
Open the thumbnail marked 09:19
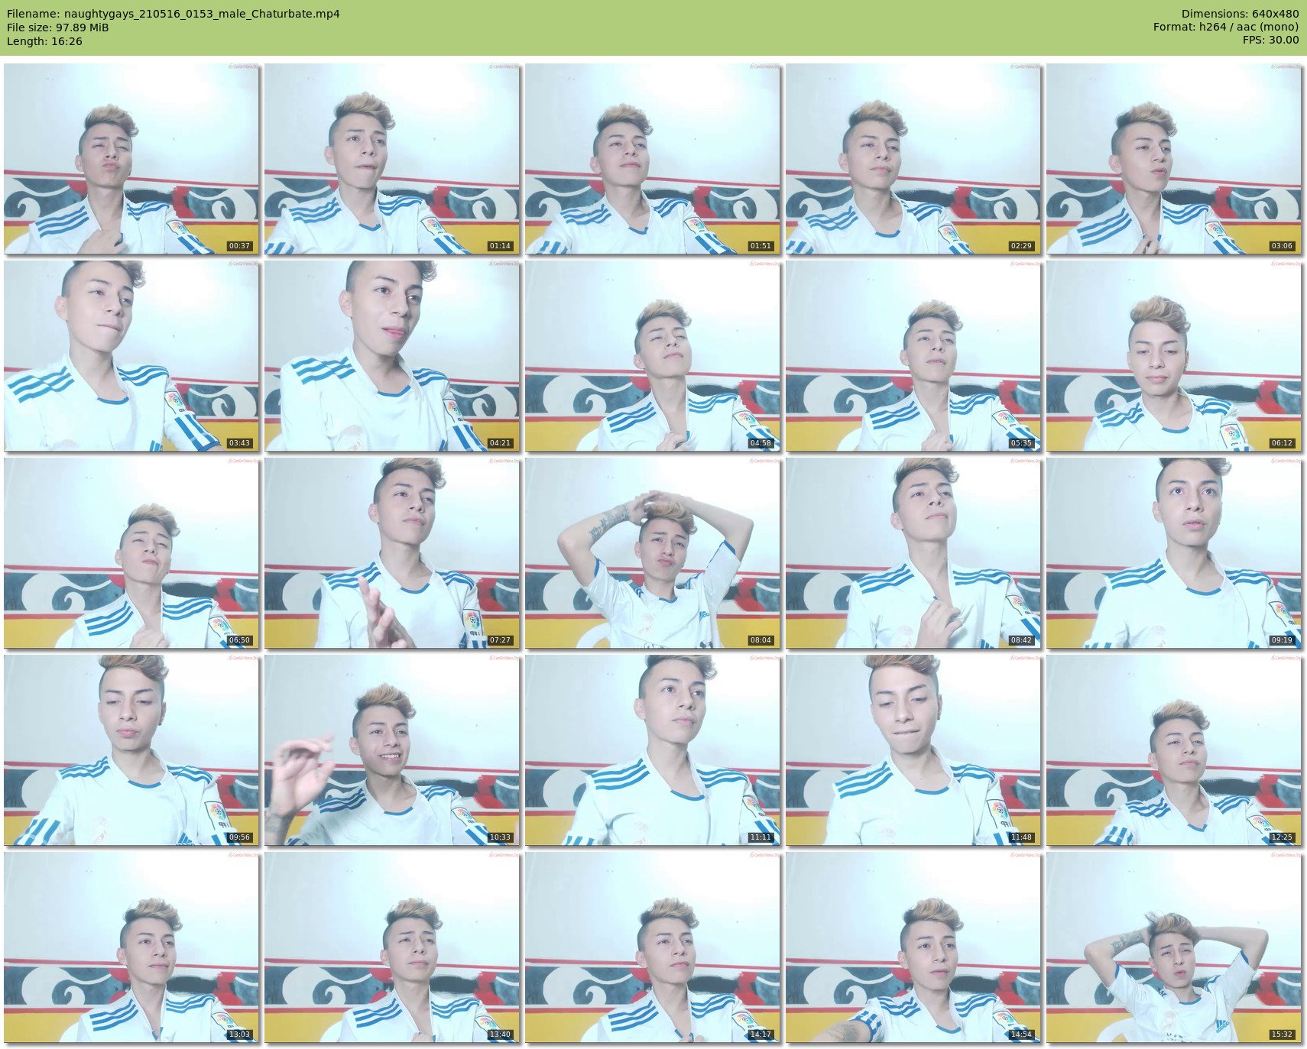(1174, 553)
